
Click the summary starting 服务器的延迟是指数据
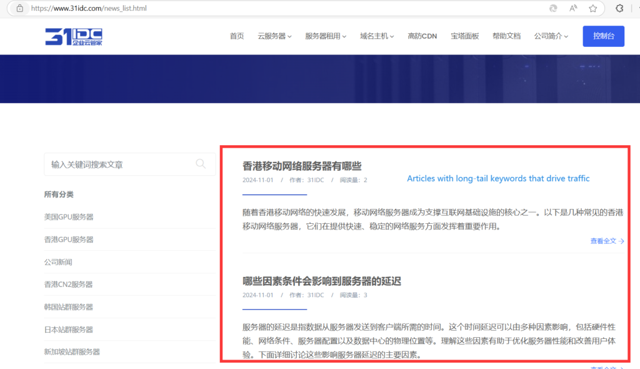[429, 341]
